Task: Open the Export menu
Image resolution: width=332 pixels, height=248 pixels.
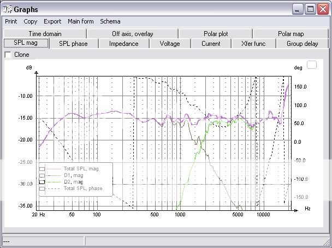Action: point(52,21)
